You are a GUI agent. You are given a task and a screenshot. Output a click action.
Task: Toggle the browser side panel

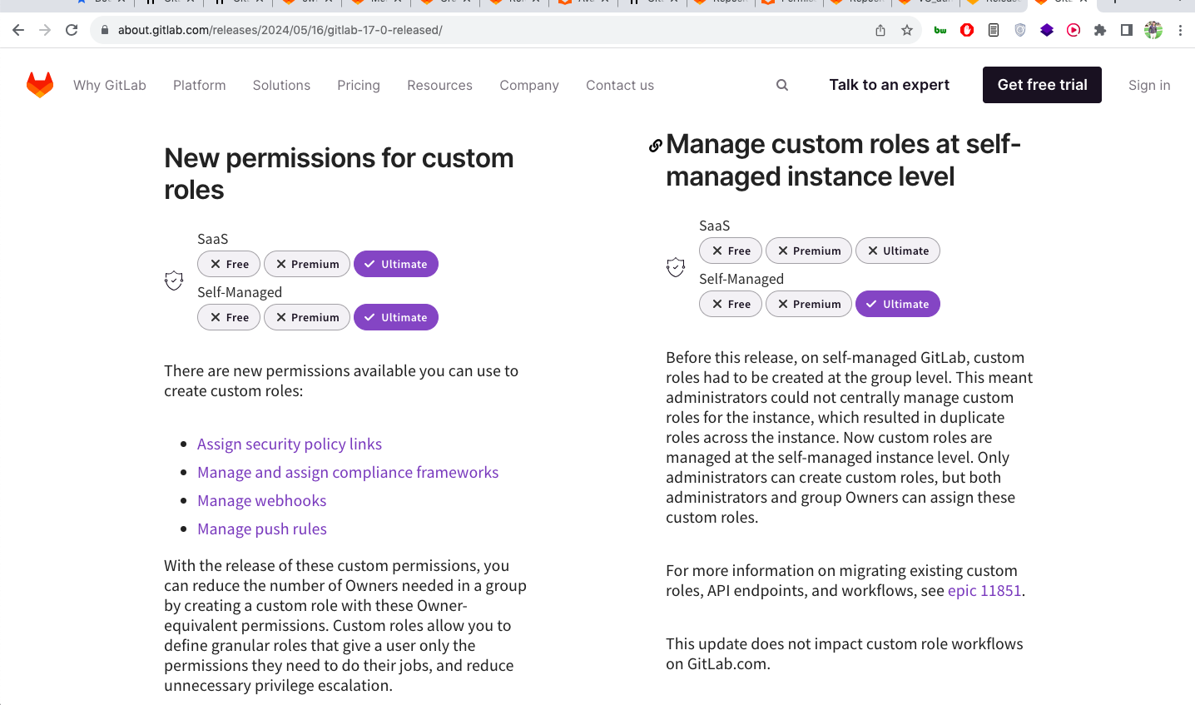[x=1126, y=30]
